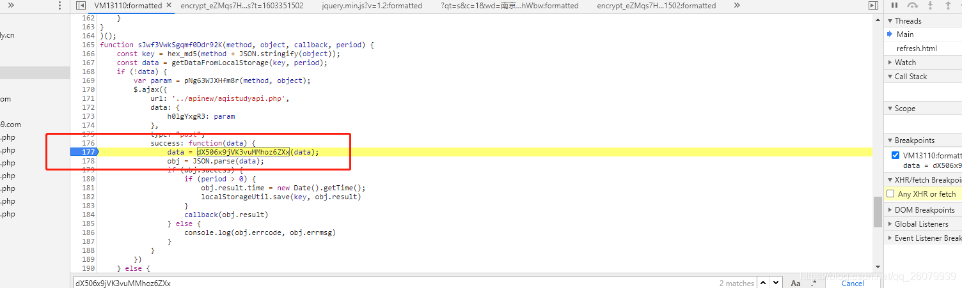The image size is (962, 288).
Task: Toggle match case Aa in search
Action: [x=796, y=283]
